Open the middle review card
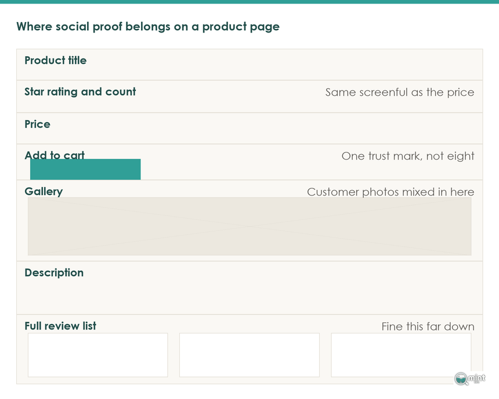Viewport: 499px width, 399px height. 249,355
